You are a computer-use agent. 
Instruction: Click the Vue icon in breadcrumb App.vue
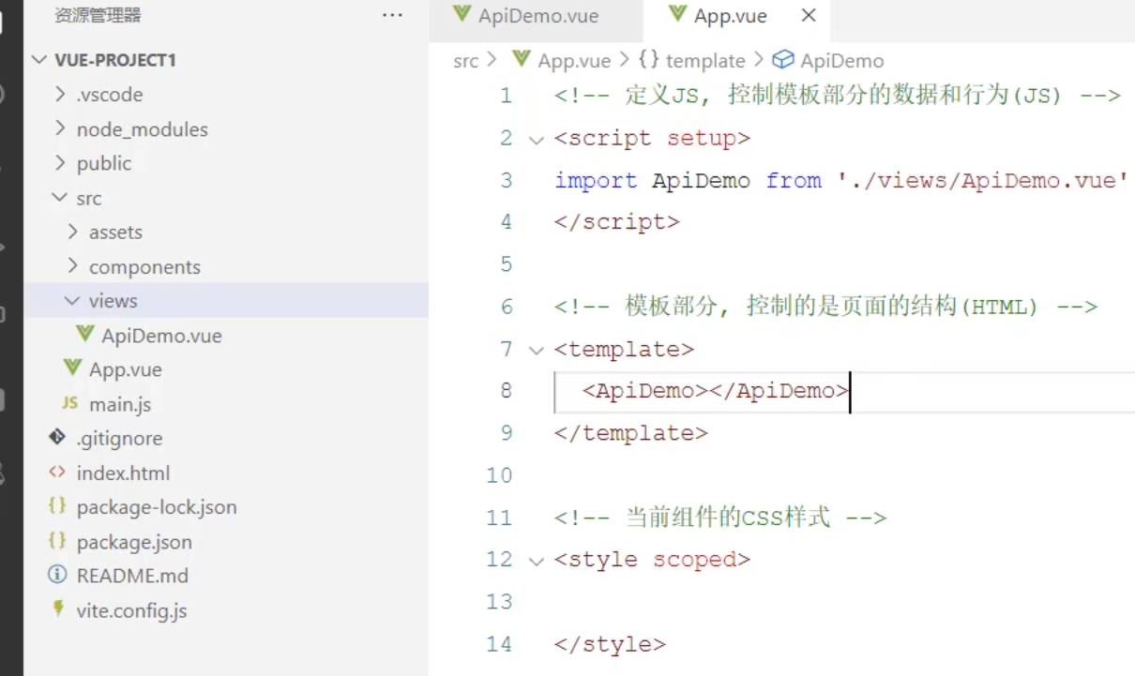pyautogui.click(x=522, y=60)
